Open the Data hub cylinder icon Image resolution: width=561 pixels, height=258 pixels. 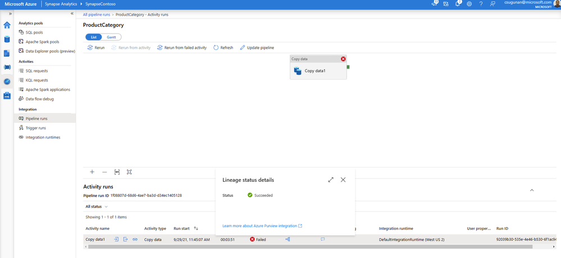[x=7, y=39]
